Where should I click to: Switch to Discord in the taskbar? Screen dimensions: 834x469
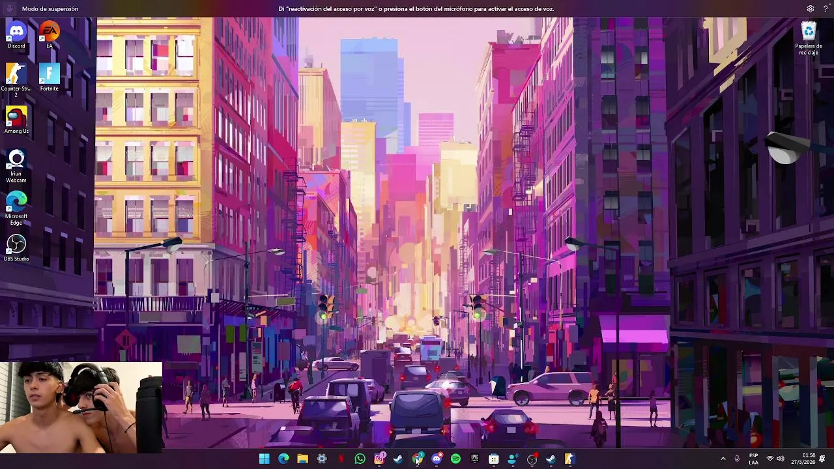437,459
